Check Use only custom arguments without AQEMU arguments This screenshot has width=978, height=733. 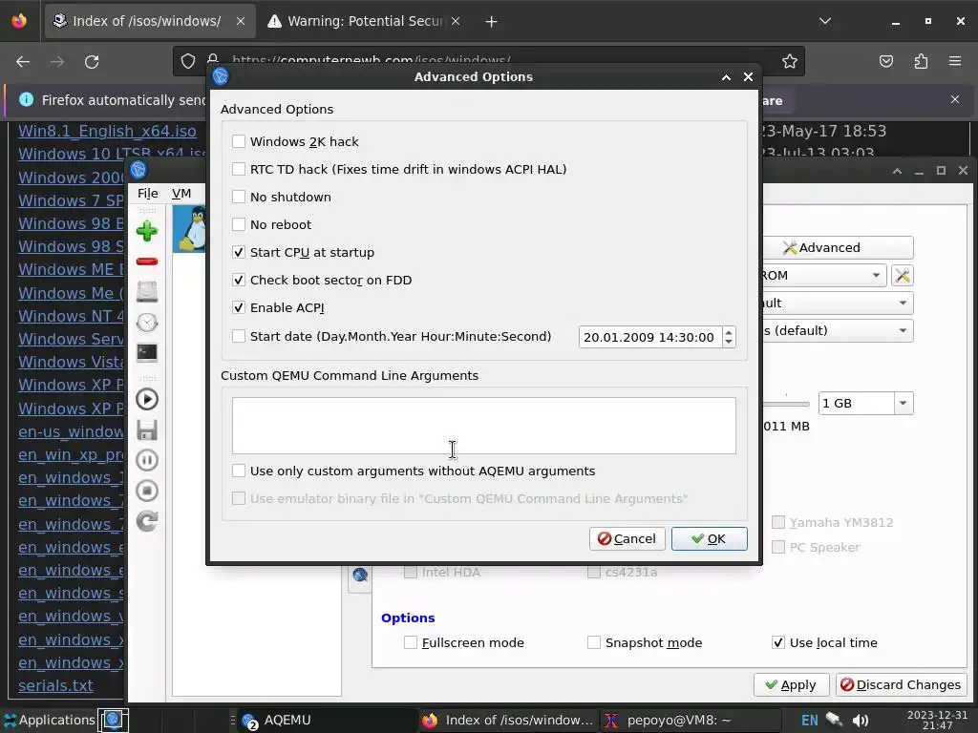pos(238,471)
